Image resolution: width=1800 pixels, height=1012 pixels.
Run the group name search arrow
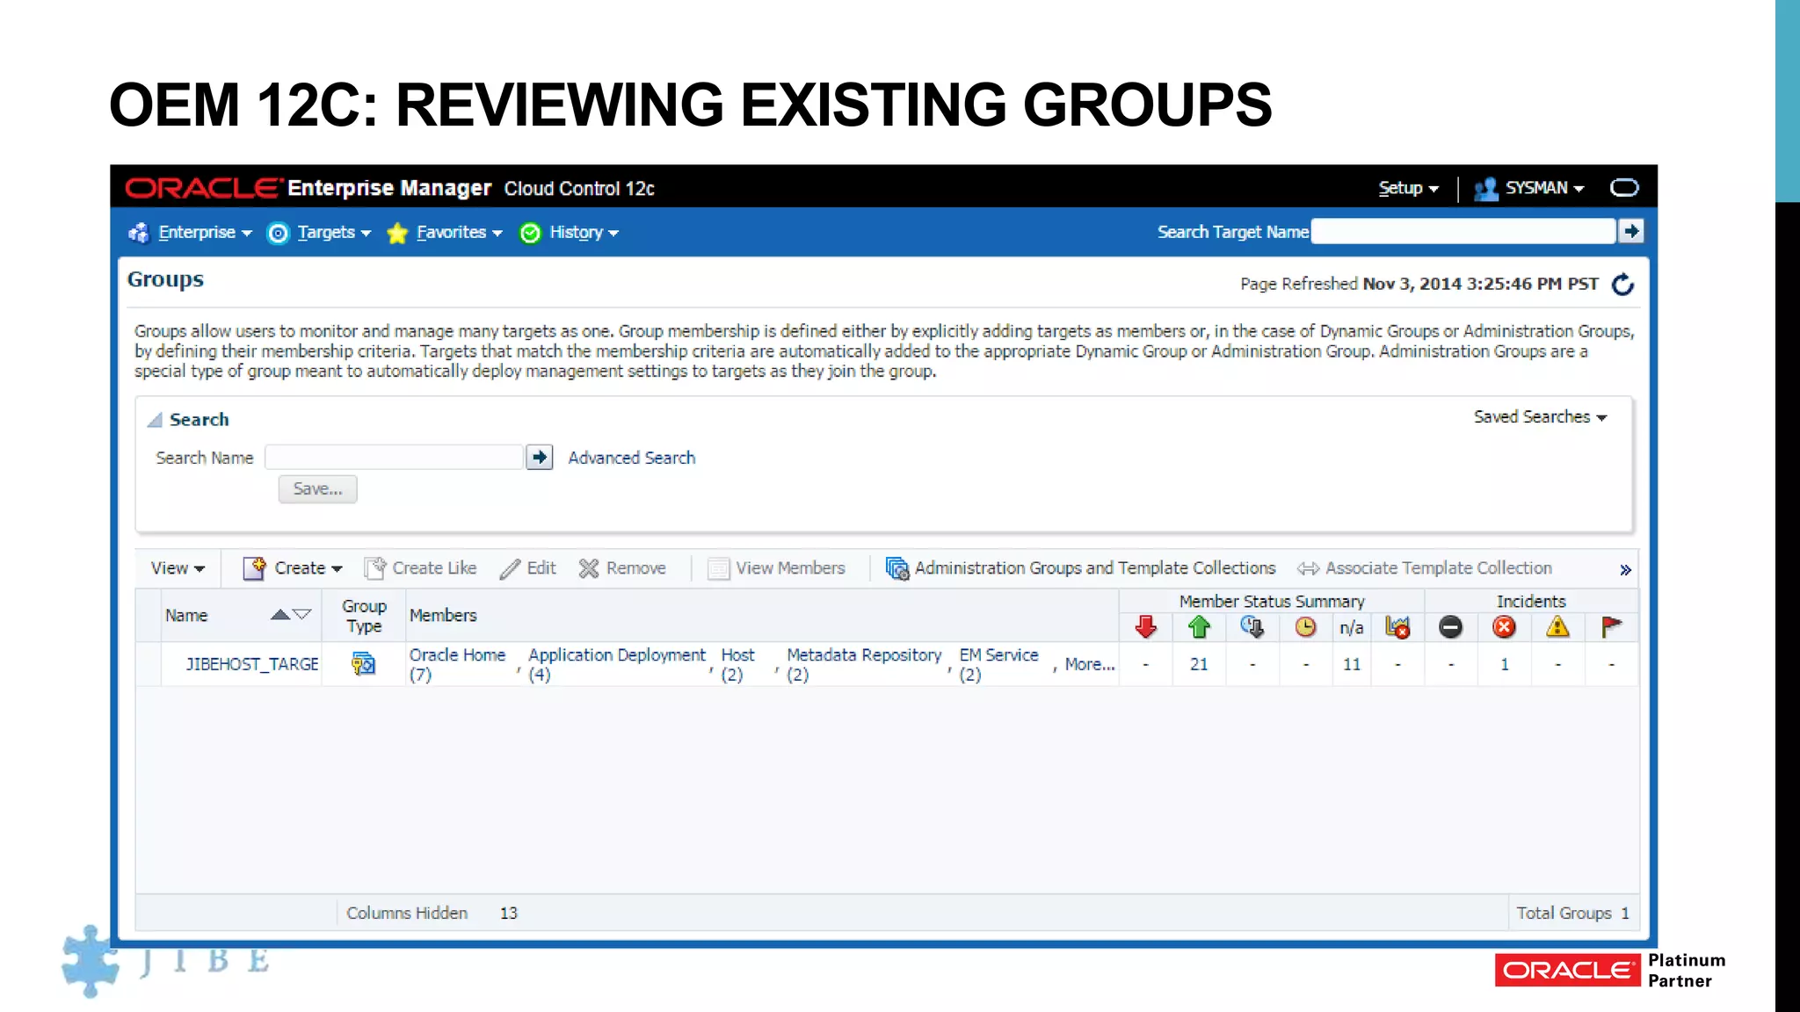pos(539,458)
